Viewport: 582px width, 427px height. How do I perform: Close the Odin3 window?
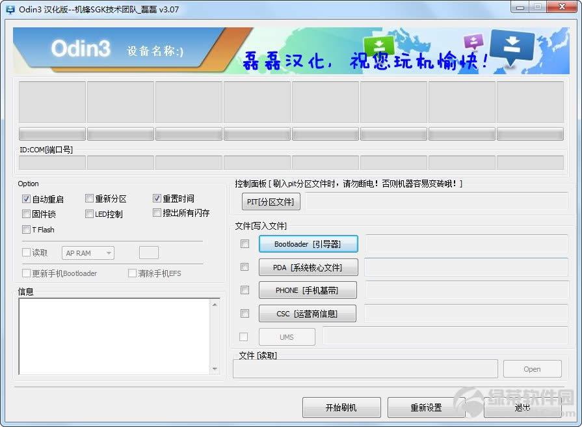coord(562,7)
